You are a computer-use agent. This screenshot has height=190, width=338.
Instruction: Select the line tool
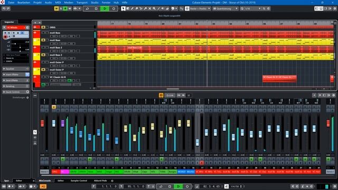coord(158,8)
